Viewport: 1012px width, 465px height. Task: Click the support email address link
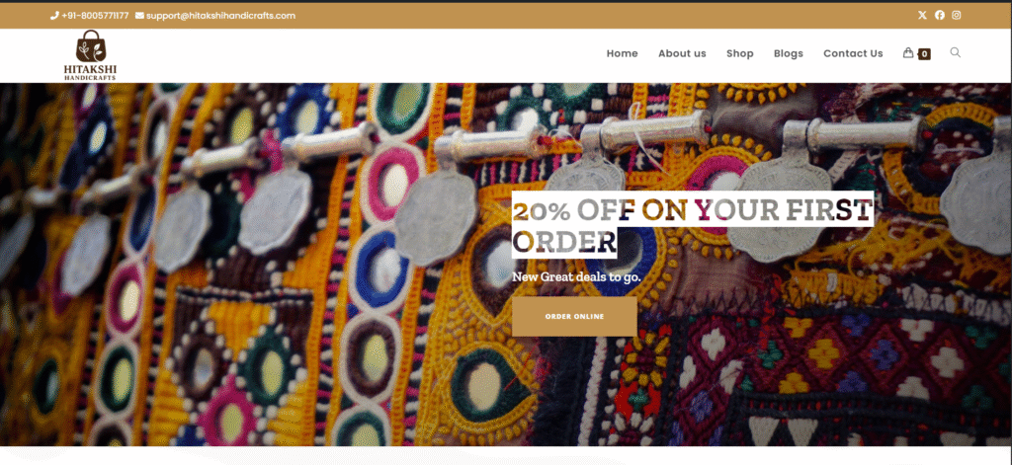click(220, 16)
